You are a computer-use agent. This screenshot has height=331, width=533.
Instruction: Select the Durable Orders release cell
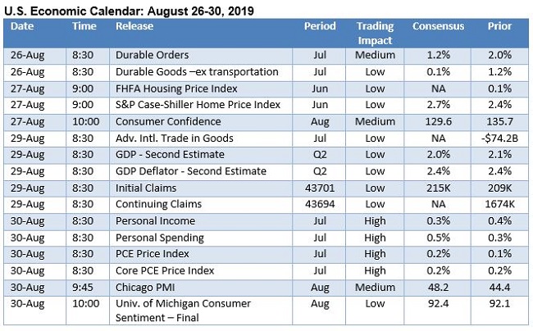153,56
